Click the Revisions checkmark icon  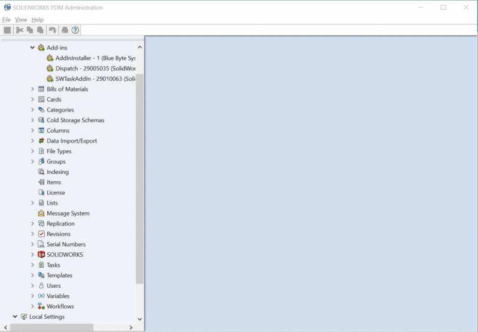[x=41, y=234]
